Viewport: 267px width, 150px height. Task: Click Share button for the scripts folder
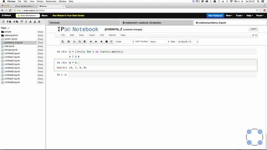[x=40, y=32]
